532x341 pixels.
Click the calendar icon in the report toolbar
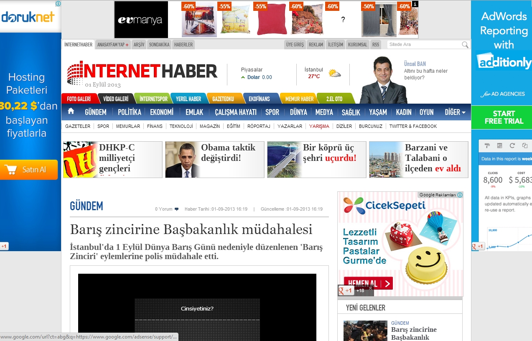[x=499, y=145]
